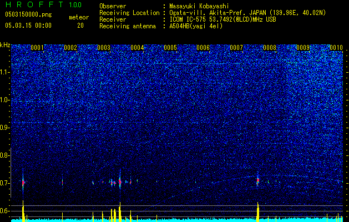The image size is (349, 222).
Task: Click the Observer label
Action: point(113,6)
